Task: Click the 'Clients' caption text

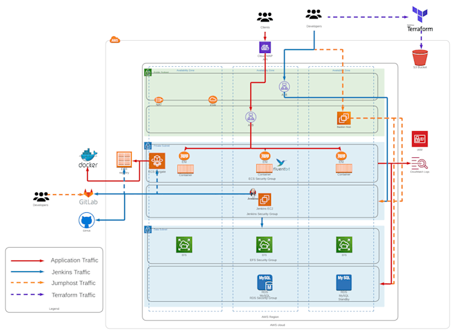Action: coord(265,27)
